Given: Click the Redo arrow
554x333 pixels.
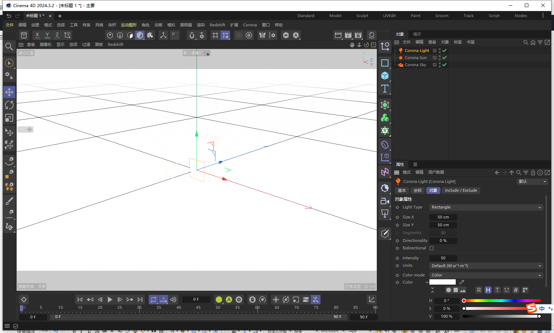Looking at the screenshot, I should tap(17, 16).
